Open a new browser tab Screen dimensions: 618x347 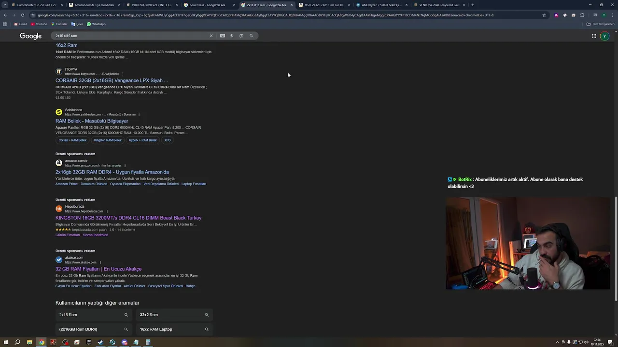pos(472,5)
